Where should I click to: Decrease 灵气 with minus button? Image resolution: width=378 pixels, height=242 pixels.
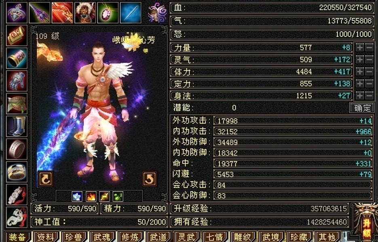(370, 59)
